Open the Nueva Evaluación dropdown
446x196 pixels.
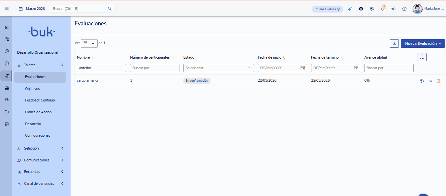coord(423,43)
